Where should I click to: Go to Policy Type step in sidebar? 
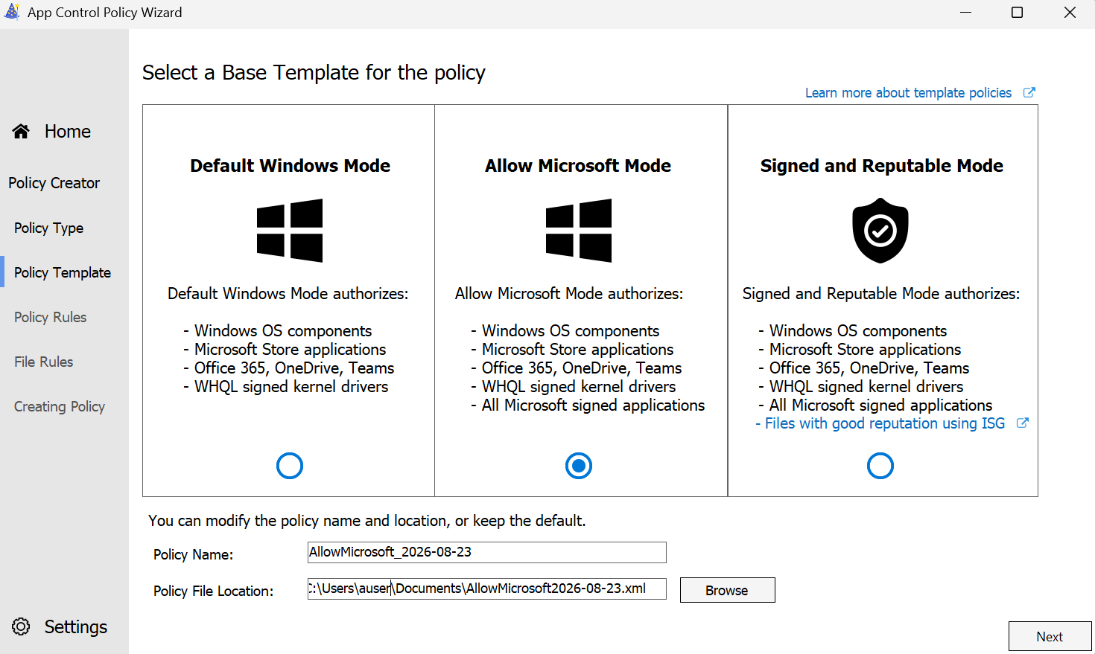coord(48,228)
